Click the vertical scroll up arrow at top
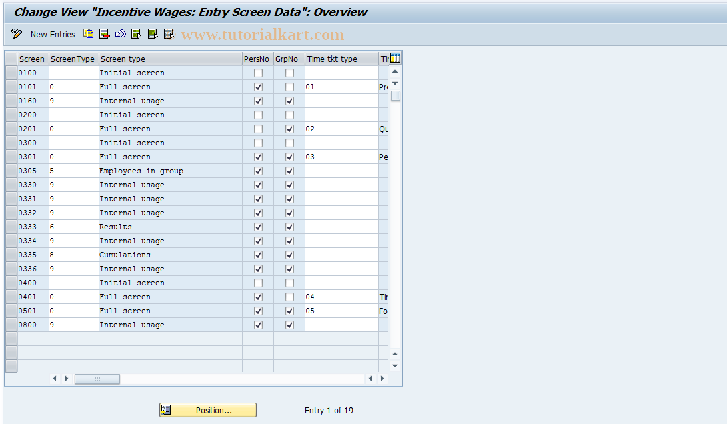 coord(395,71)
